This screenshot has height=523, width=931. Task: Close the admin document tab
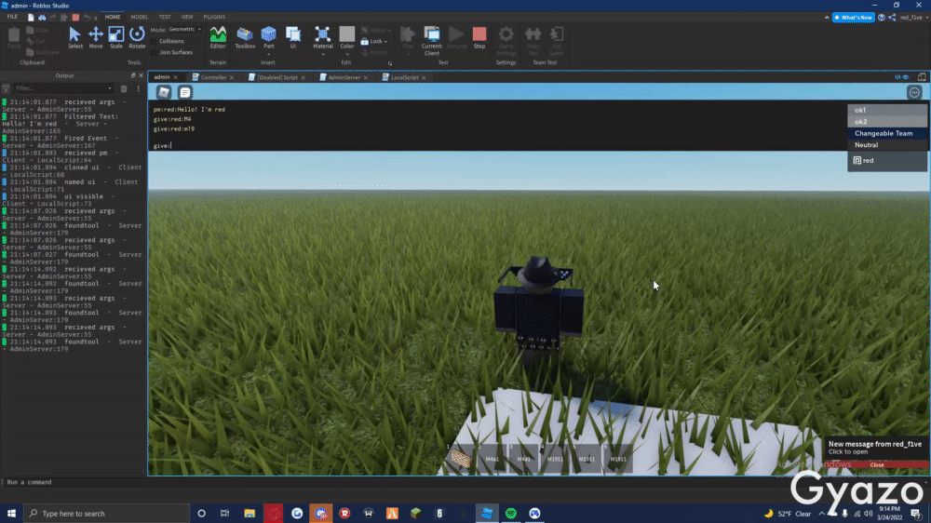(x=176, y=77)
